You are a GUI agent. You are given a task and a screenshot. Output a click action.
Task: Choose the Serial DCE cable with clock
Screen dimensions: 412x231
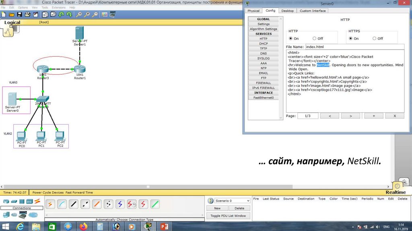[x=132, y=204]
